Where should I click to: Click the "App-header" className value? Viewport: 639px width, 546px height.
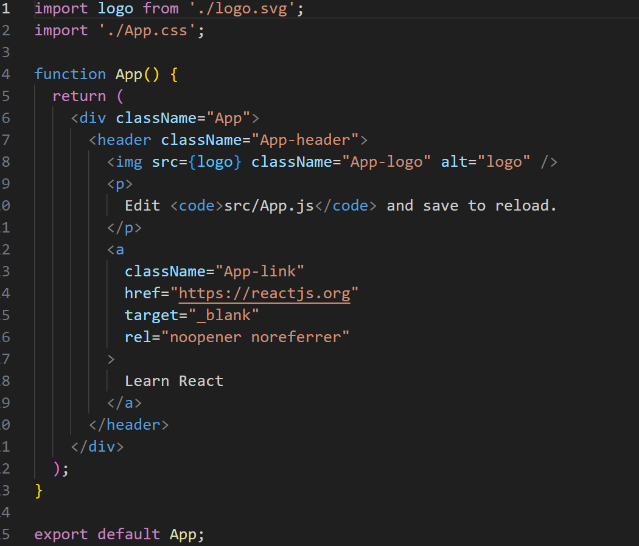305,140
